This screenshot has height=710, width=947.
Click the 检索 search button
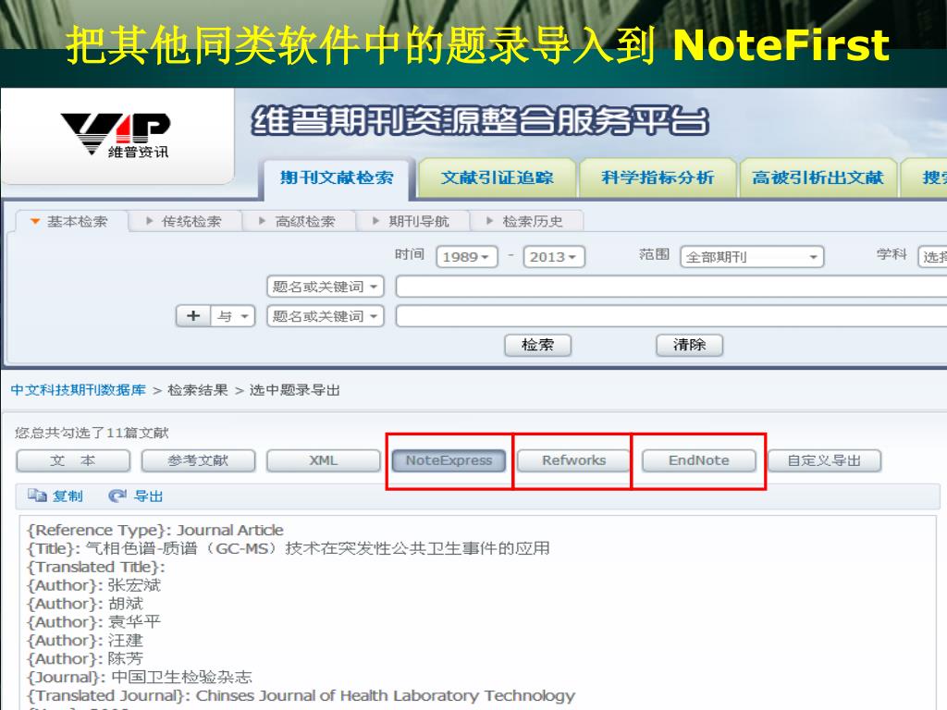click(x=537, y=345)
